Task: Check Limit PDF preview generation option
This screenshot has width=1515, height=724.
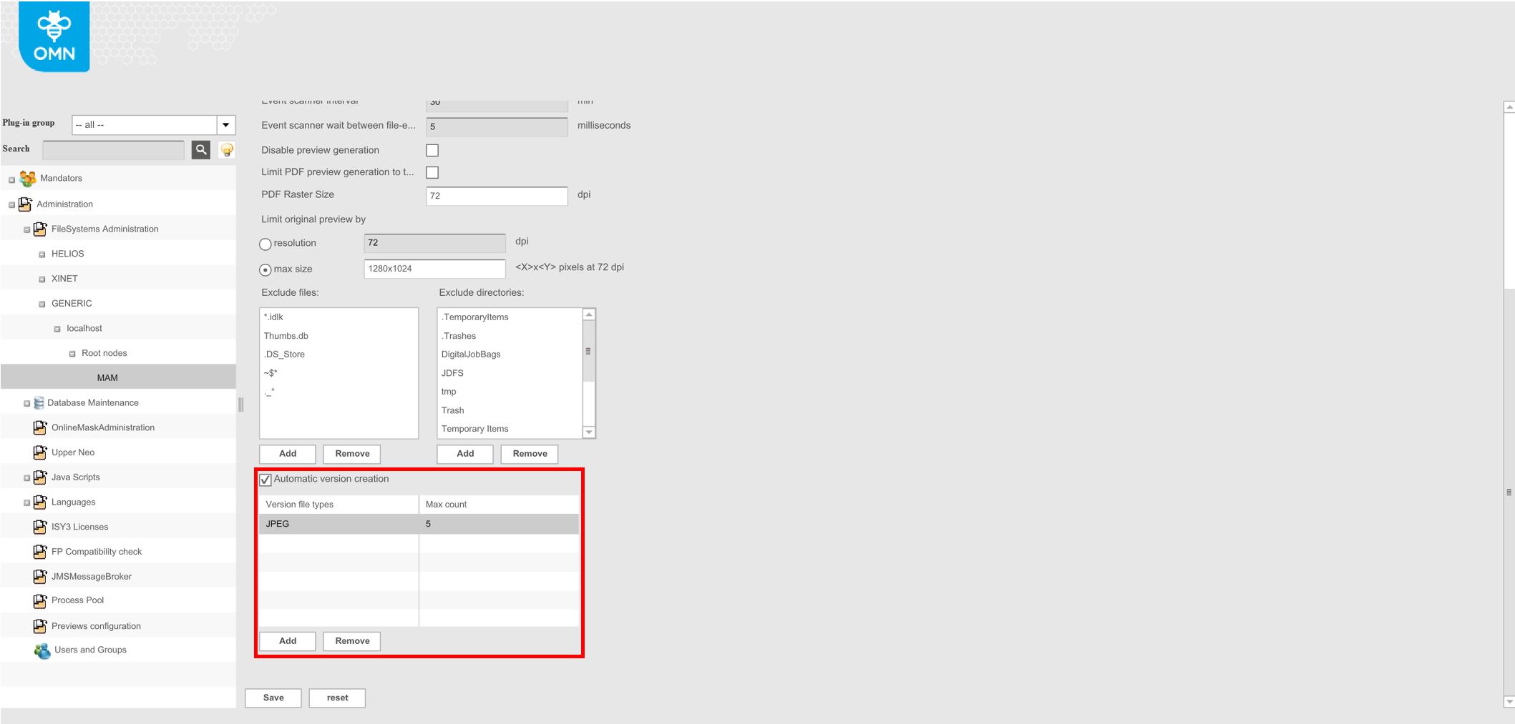Action: [x=432, y=172]
